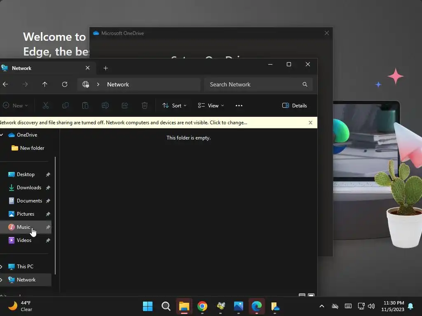Click the Rename icon in toolbar
Viewport: 422px width, 316px height.
click(105, 106)
